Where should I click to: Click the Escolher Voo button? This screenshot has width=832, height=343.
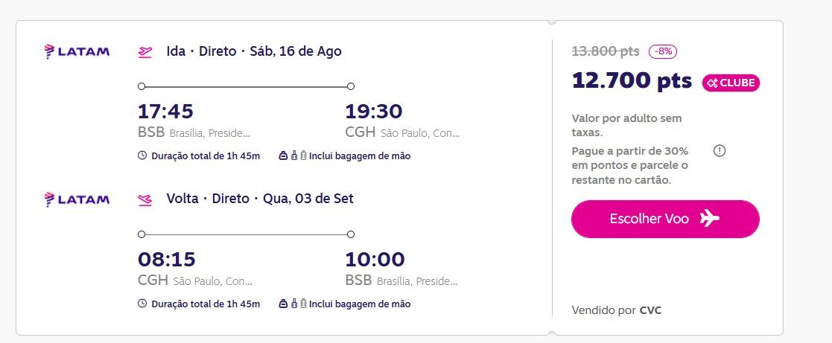point(665,219)
